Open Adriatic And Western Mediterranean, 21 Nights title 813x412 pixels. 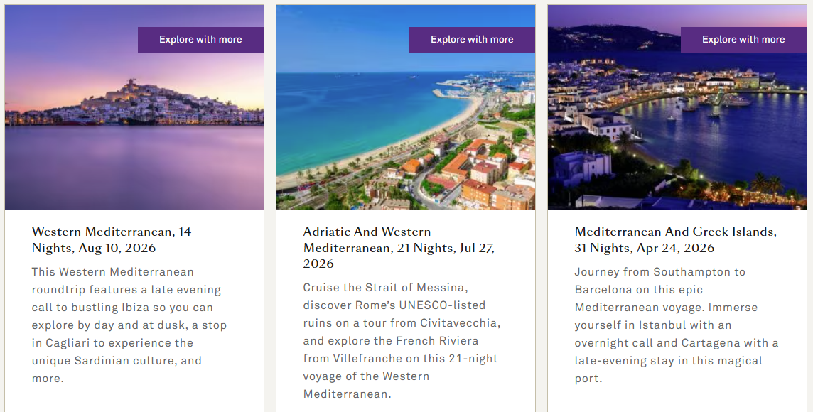pyautogui.click(x=399, y=247)
